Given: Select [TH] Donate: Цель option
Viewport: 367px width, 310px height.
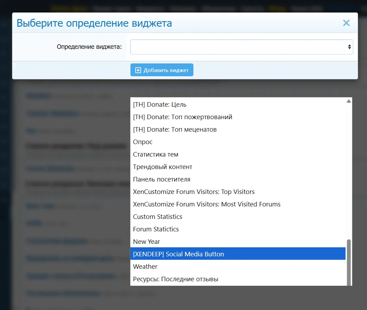Looking at the screenshot, I should coord(160,105).
